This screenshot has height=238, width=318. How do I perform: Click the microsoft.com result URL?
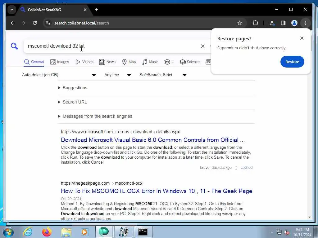[x=120, y=132]
